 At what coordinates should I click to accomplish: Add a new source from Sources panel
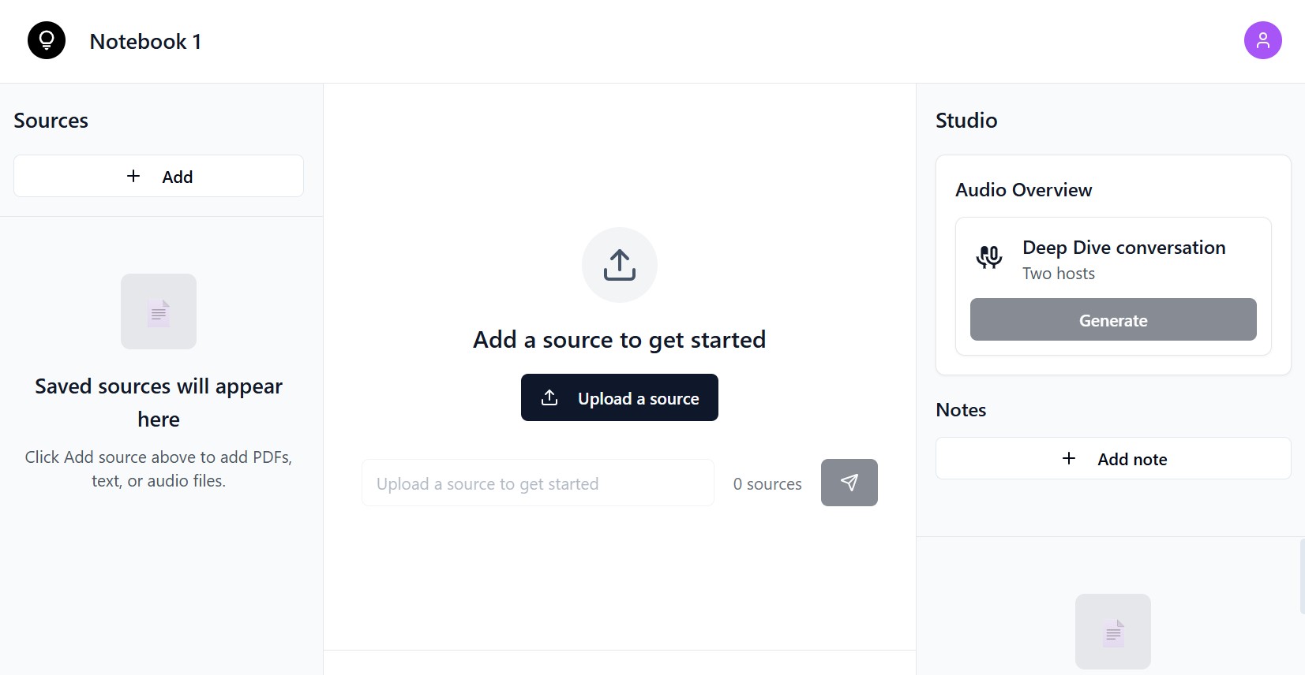tap(159, 176)
